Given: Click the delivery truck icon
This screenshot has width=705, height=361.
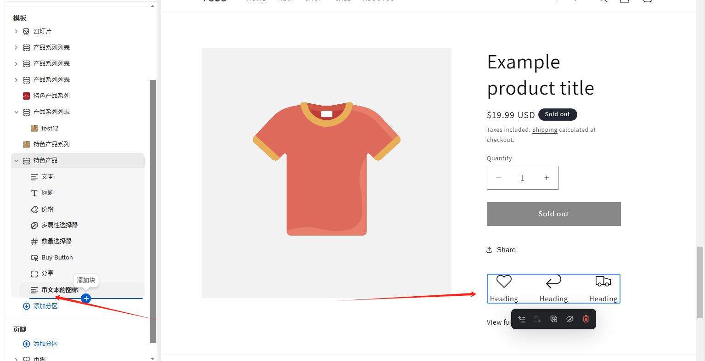Looking at the screenshot, I should (603, 281).
